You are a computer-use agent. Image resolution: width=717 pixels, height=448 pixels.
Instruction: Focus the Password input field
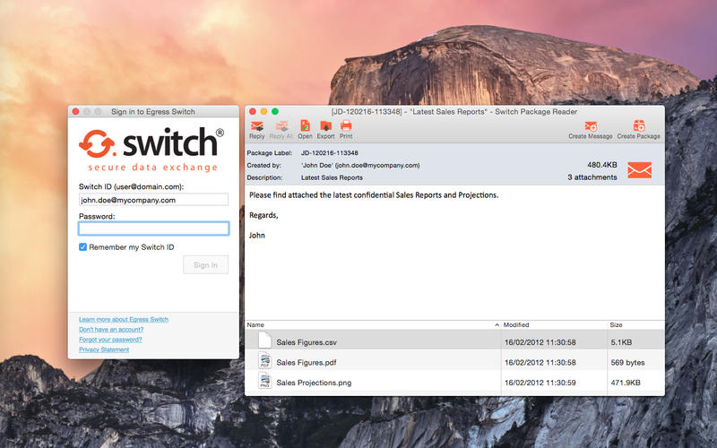point(153,228)
